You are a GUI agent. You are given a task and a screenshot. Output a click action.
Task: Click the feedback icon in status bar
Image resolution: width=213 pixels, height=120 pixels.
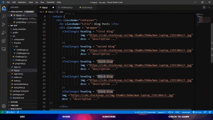[205, 112]
